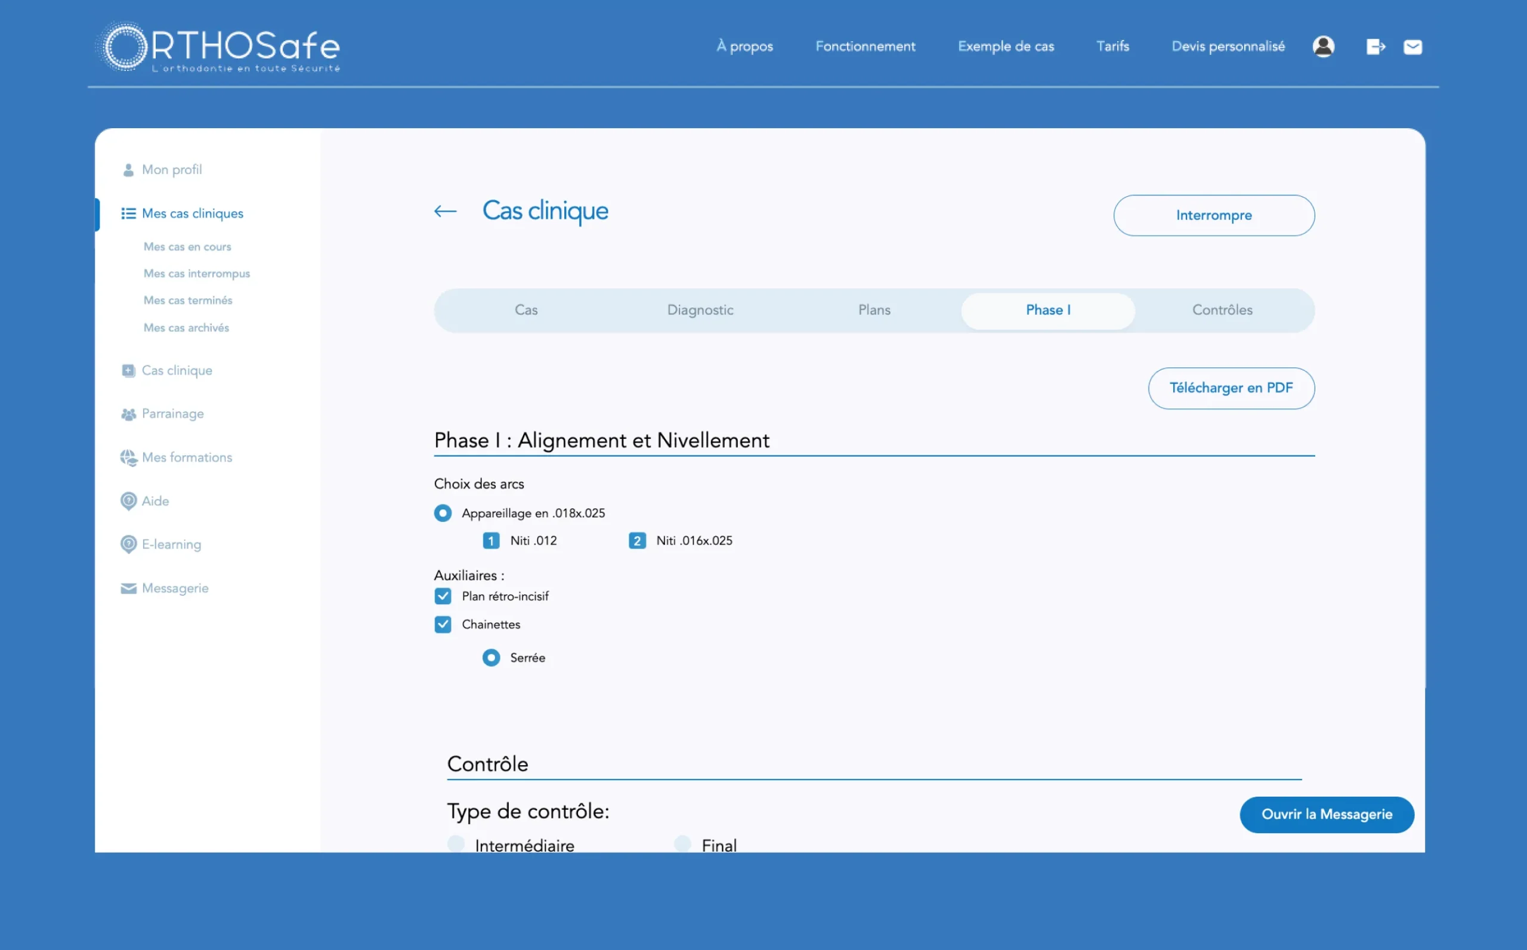
Task: Click the Mes formations globe icon
Action: (x=128, y=457)
